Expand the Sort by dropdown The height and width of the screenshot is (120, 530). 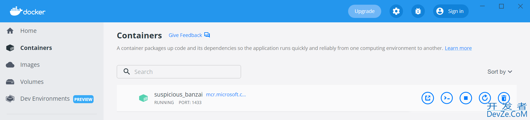[500, 72]
